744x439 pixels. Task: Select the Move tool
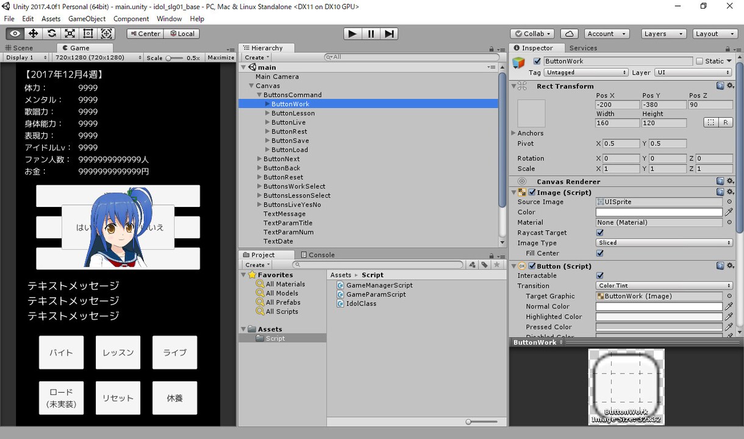[x=34, y=34]
